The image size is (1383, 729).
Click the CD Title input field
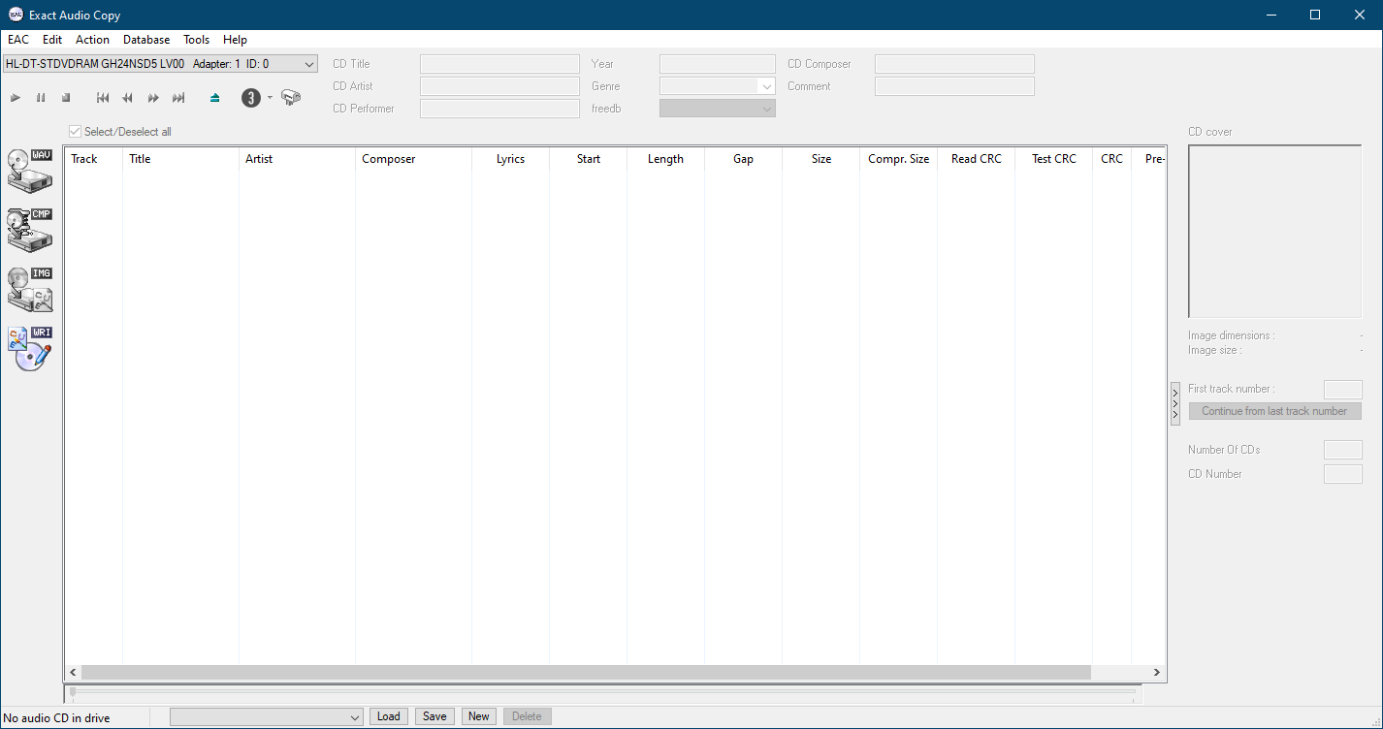[499, 64]
